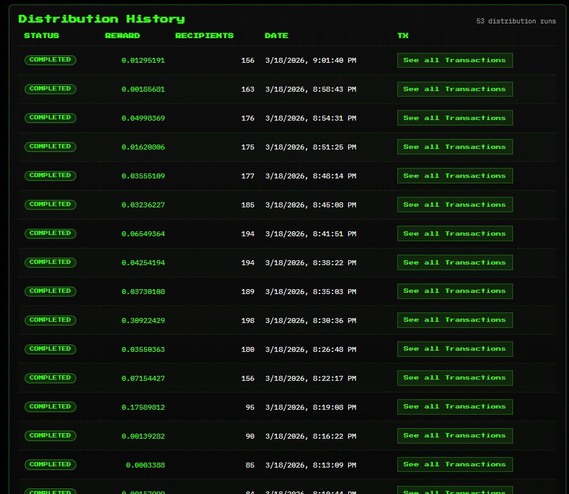569x494 pixels.
Task: See all transactions for 8:16:22 PM
Action: tap(455, 436)
